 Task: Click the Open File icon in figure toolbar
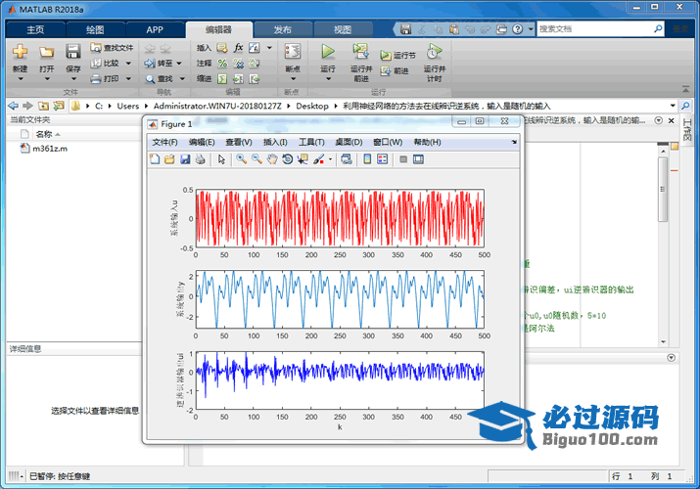(169, 159)
